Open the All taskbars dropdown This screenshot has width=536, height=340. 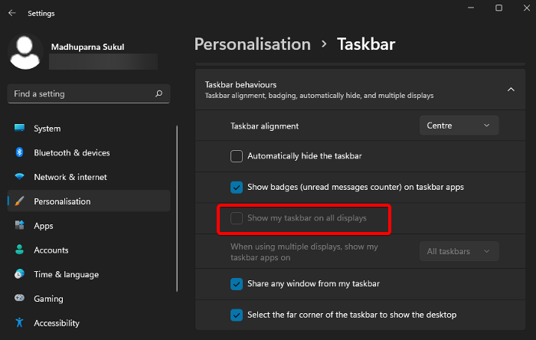click(459, 251)
